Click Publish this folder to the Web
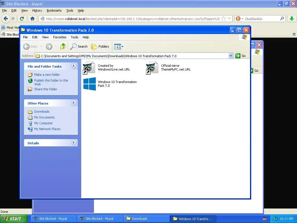Viewport: 297px width, 223px height. pyautogui.click(x=51, y=82)
